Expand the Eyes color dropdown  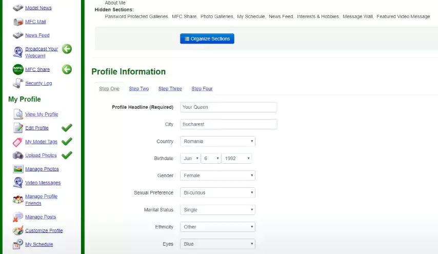tap(217, 244)
